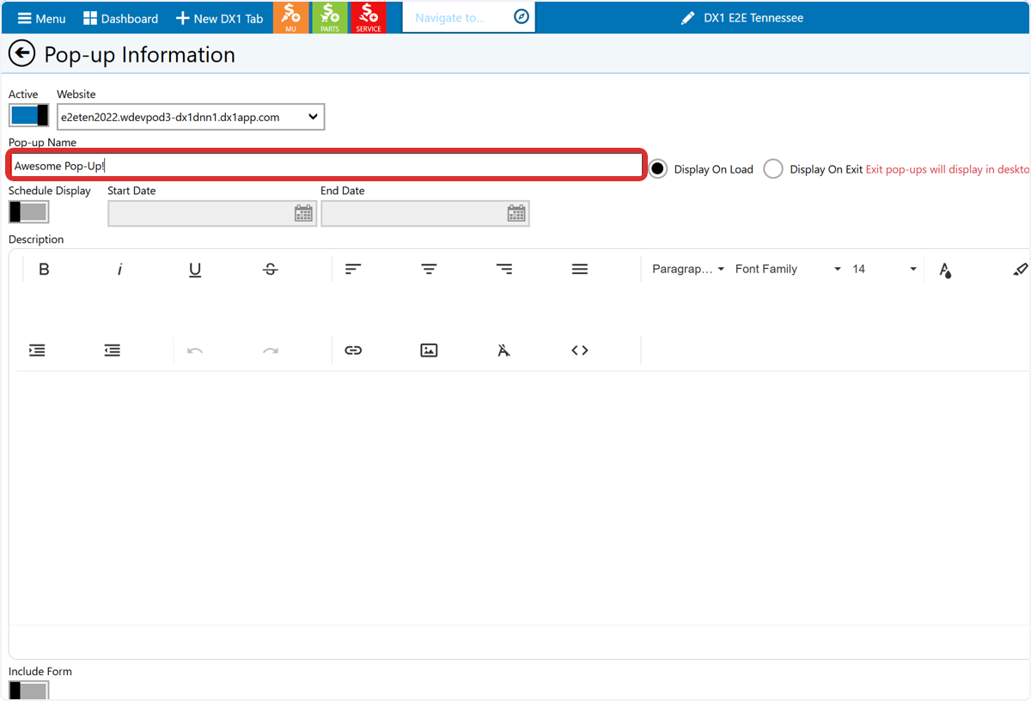Enable the Schedule Display switch
The image size is (1031, 701).
[29, 212]
